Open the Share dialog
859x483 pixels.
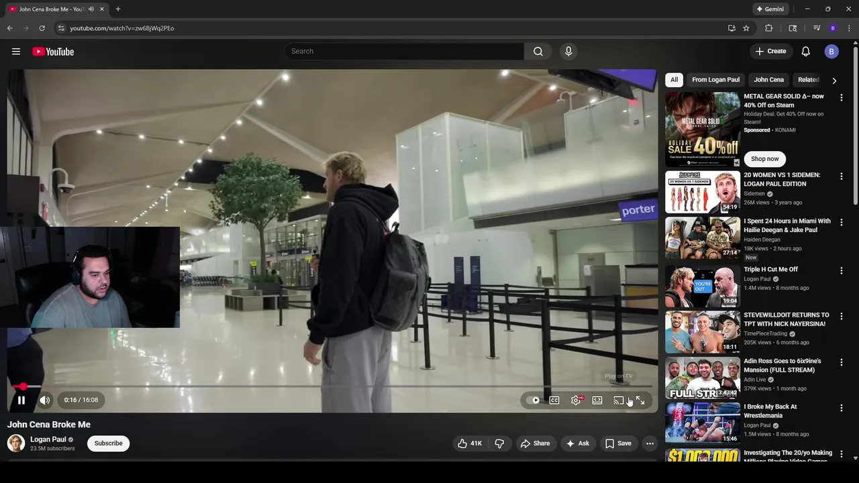pyautogui.click(x=535, y=443)
